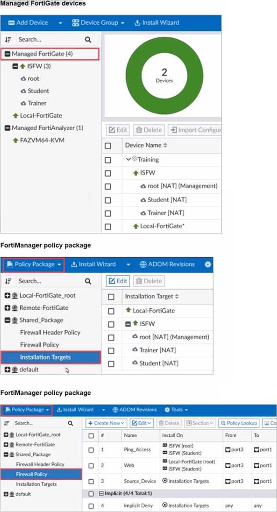Click the Installation Targets icon in Source_Device row
The image size is (277, 512).
click(x=165, y=481)
